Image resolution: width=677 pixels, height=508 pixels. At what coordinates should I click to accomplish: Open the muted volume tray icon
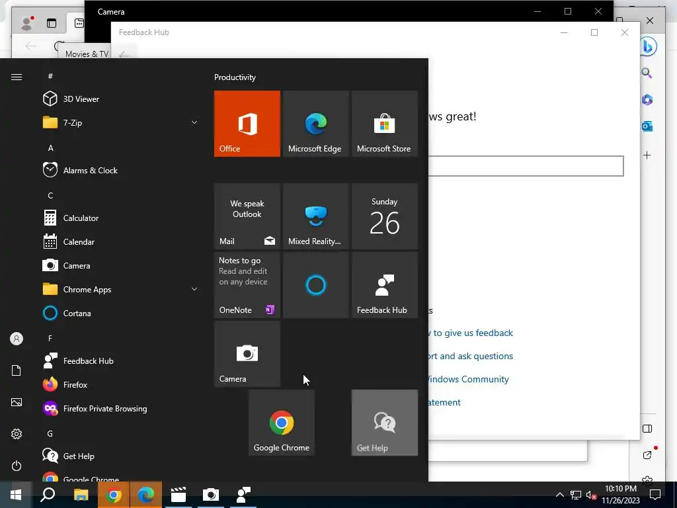pyautogui.click(x=592, y=495)
